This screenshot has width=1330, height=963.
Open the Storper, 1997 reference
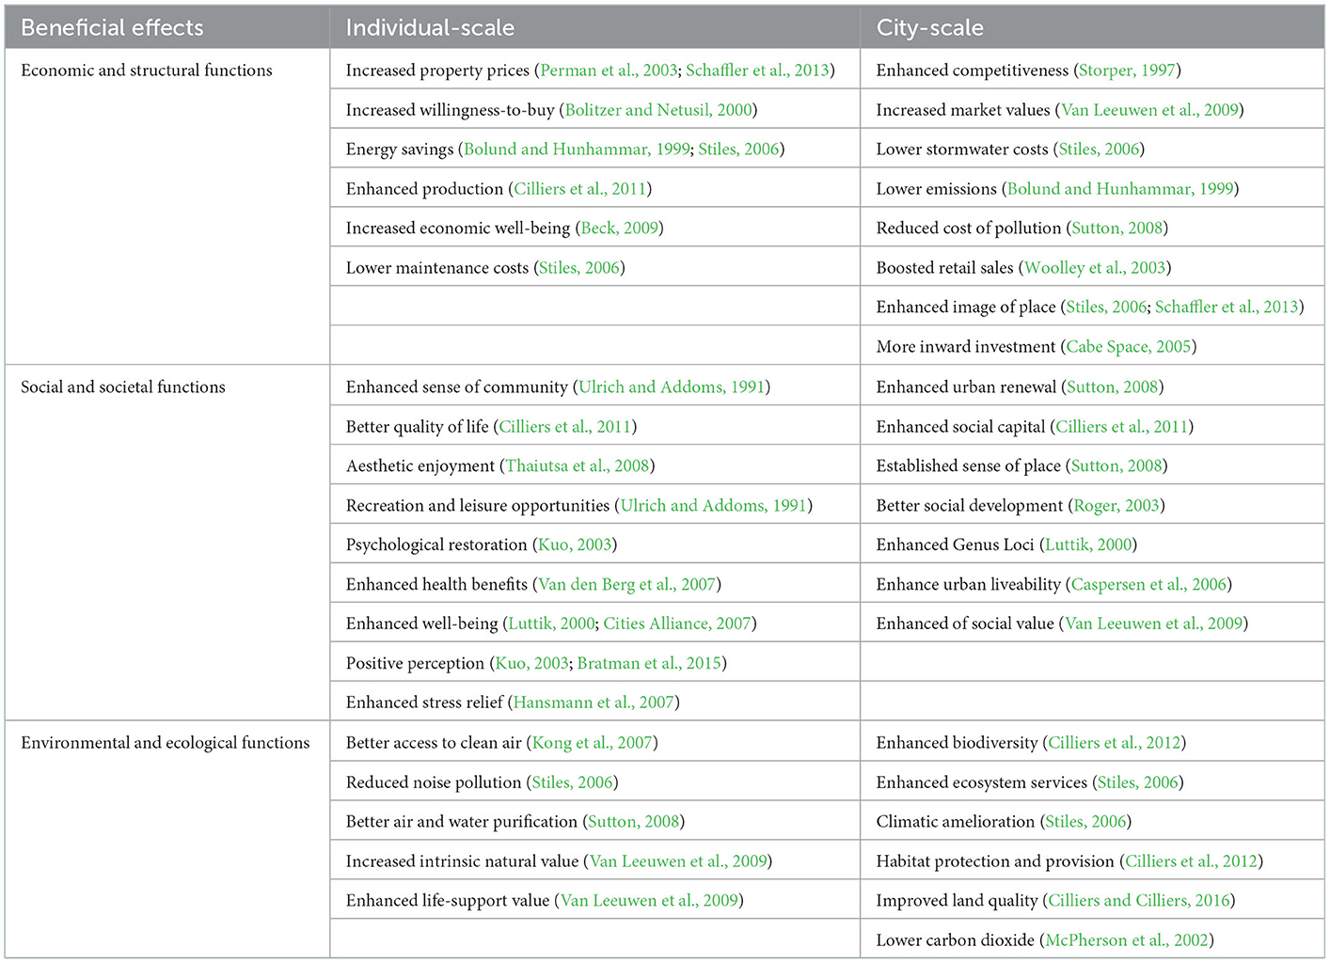(x=1127, y=71)
